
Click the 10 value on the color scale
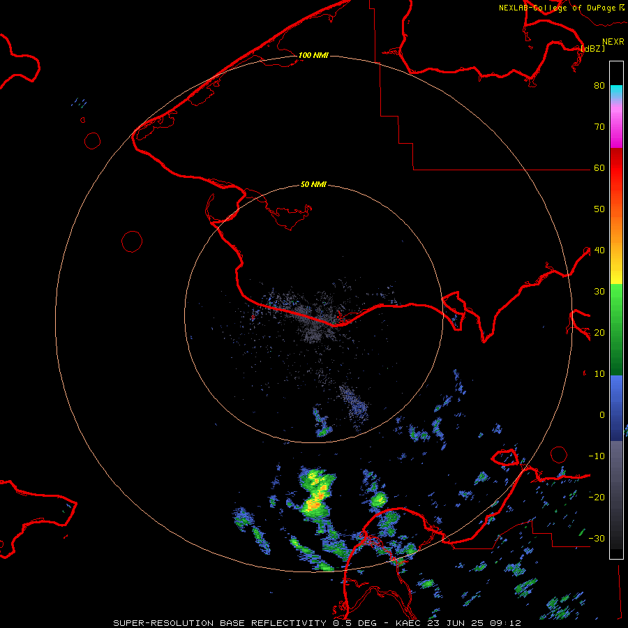[599, 374]
